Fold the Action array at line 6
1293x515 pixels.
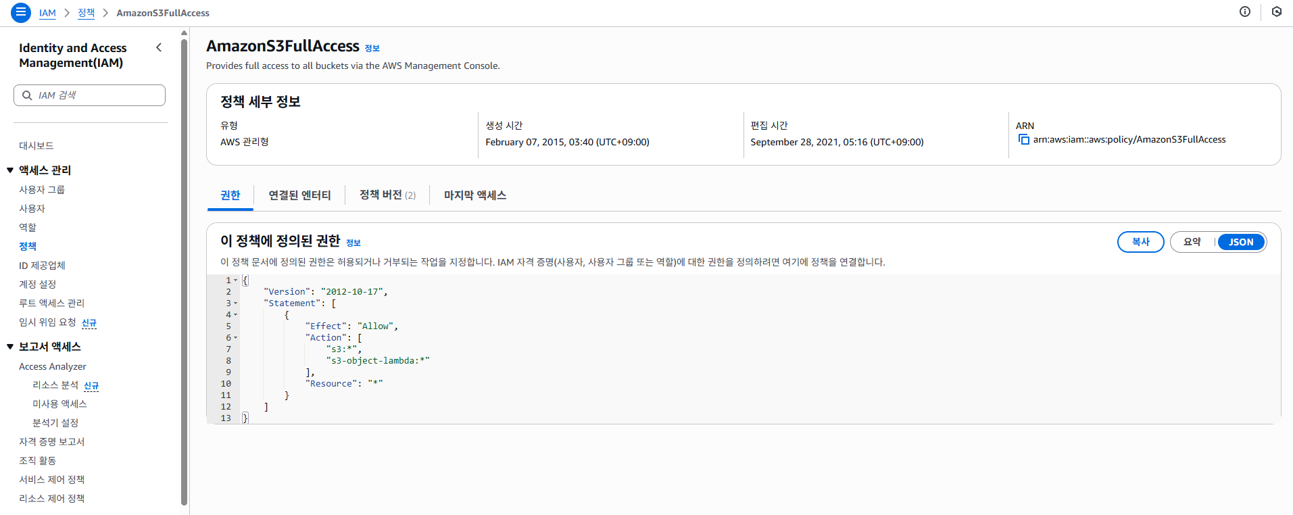(235, 338)
